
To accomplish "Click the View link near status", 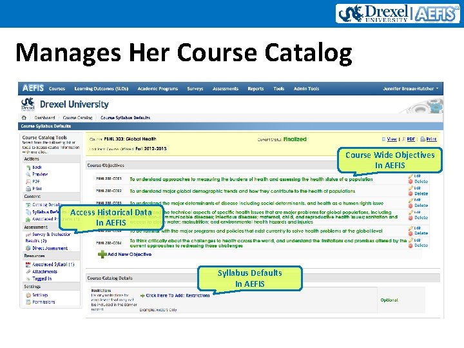I will tap(392, 139).
